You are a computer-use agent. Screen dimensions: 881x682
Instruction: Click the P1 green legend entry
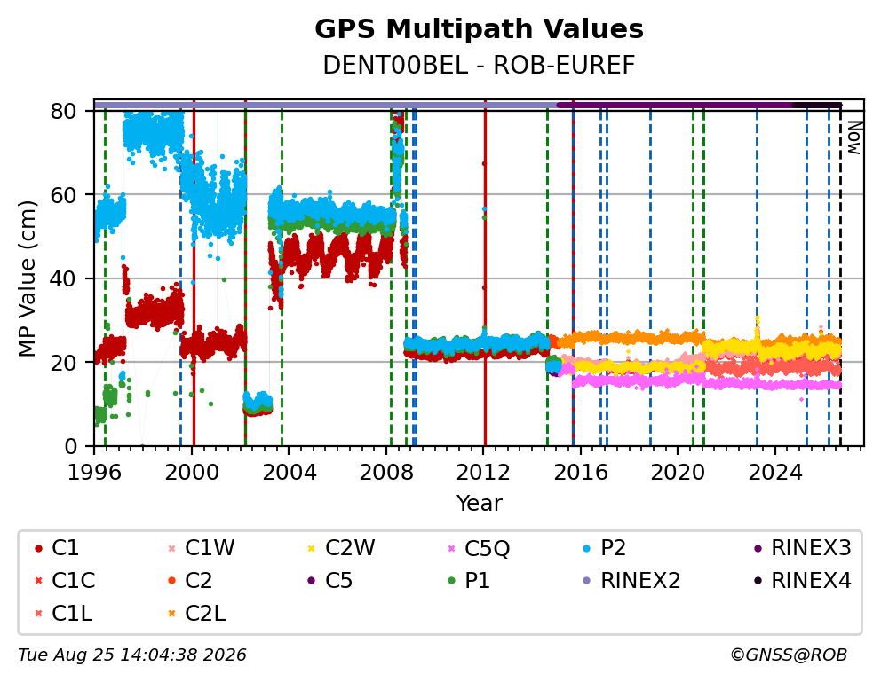point(469,581)
